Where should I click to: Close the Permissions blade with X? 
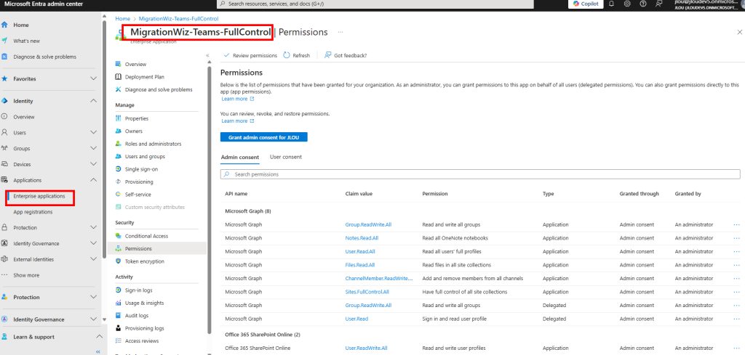click(739, 32)
